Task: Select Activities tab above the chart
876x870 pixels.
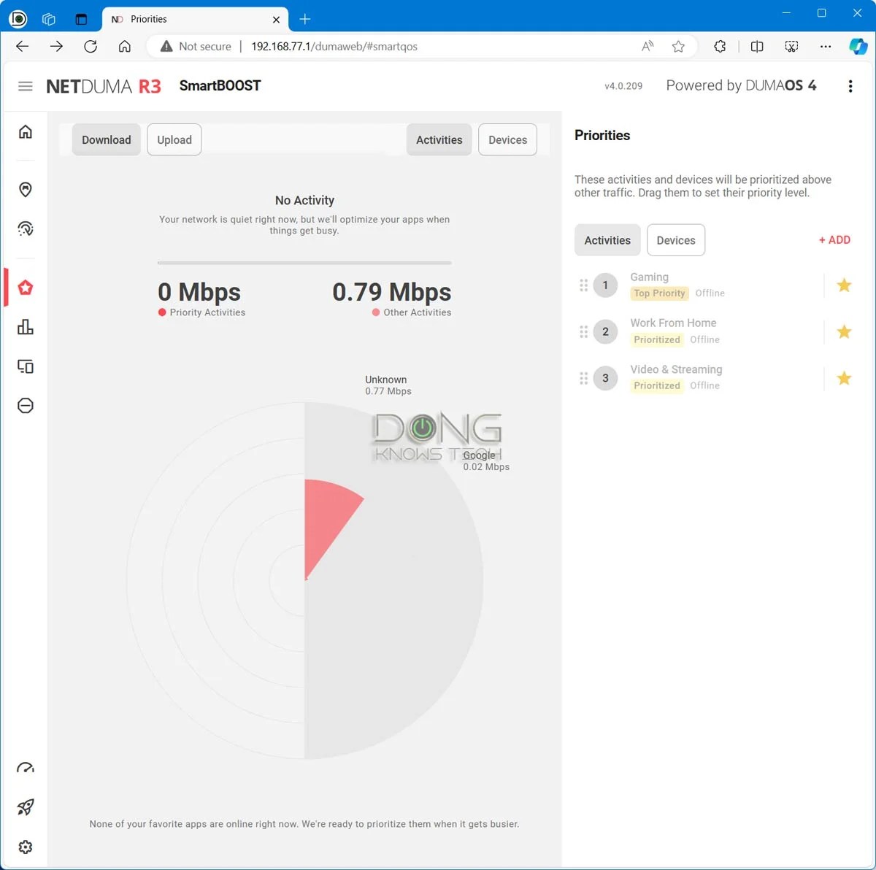Action: click(439, 139)
